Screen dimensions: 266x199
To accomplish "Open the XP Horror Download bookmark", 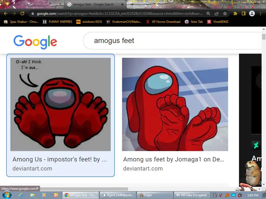I will coord(163,22).
